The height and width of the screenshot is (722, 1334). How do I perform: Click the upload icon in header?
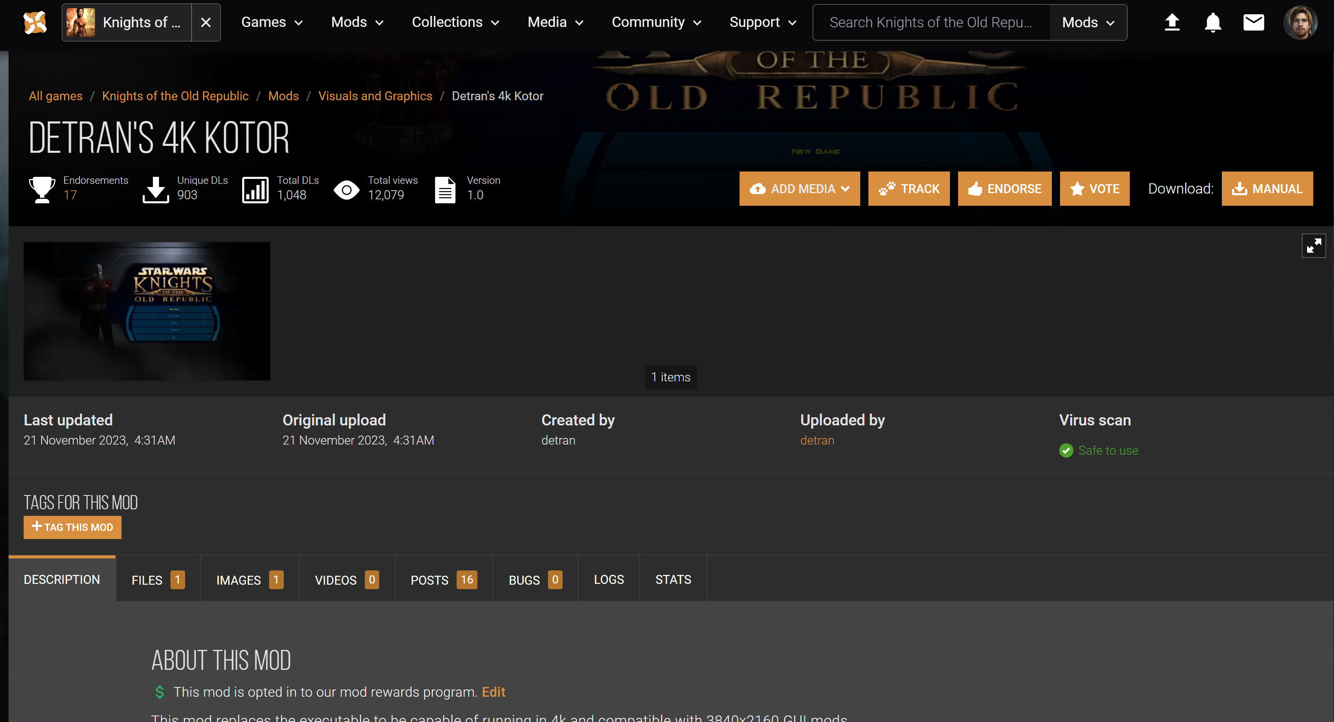[x=1172, y=22]
